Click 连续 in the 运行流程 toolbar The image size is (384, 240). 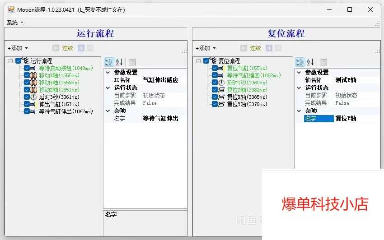(68, 48)
